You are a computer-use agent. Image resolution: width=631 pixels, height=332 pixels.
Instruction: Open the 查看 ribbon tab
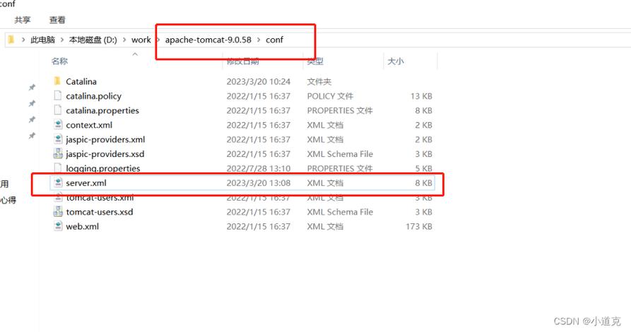(x=57, y=20)
